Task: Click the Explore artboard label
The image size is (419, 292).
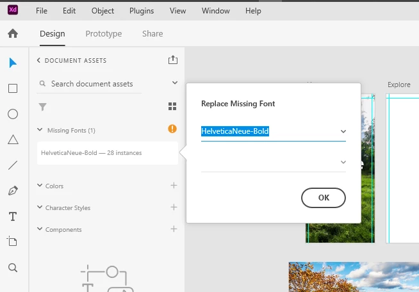Action: (x=398, y=85)
